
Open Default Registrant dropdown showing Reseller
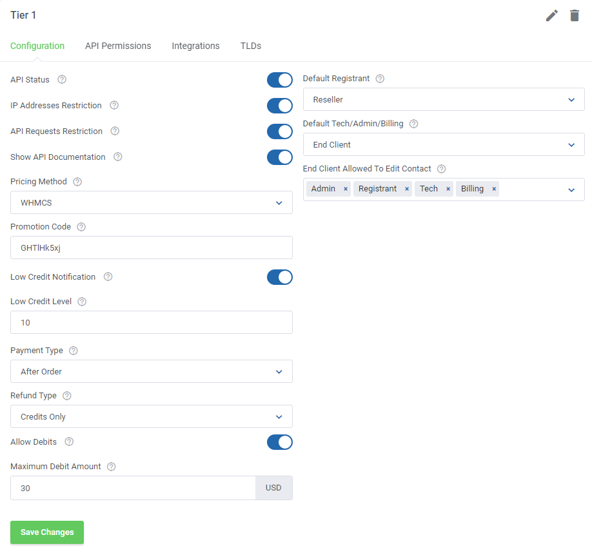[x=444, y=100]
